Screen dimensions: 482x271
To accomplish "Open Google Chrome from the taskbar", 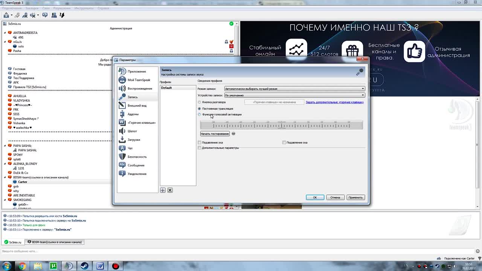I will (22, 266).
